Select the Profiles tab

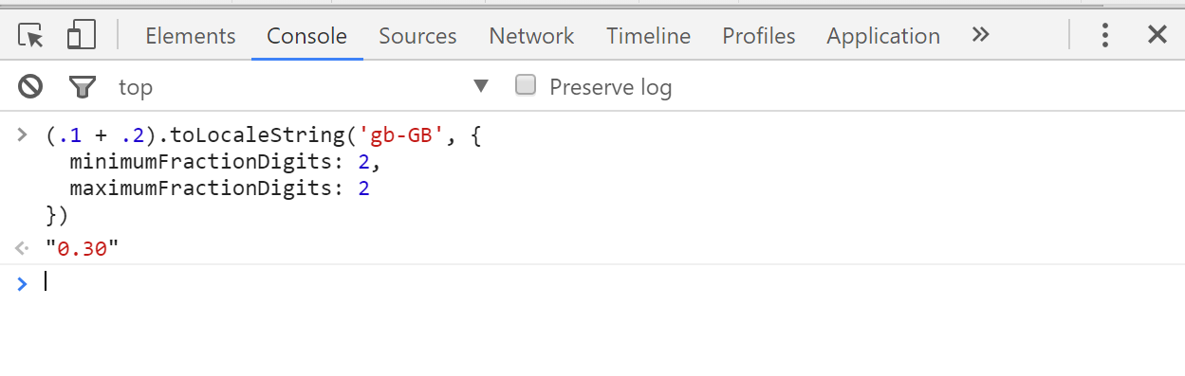tap(758, 36)
